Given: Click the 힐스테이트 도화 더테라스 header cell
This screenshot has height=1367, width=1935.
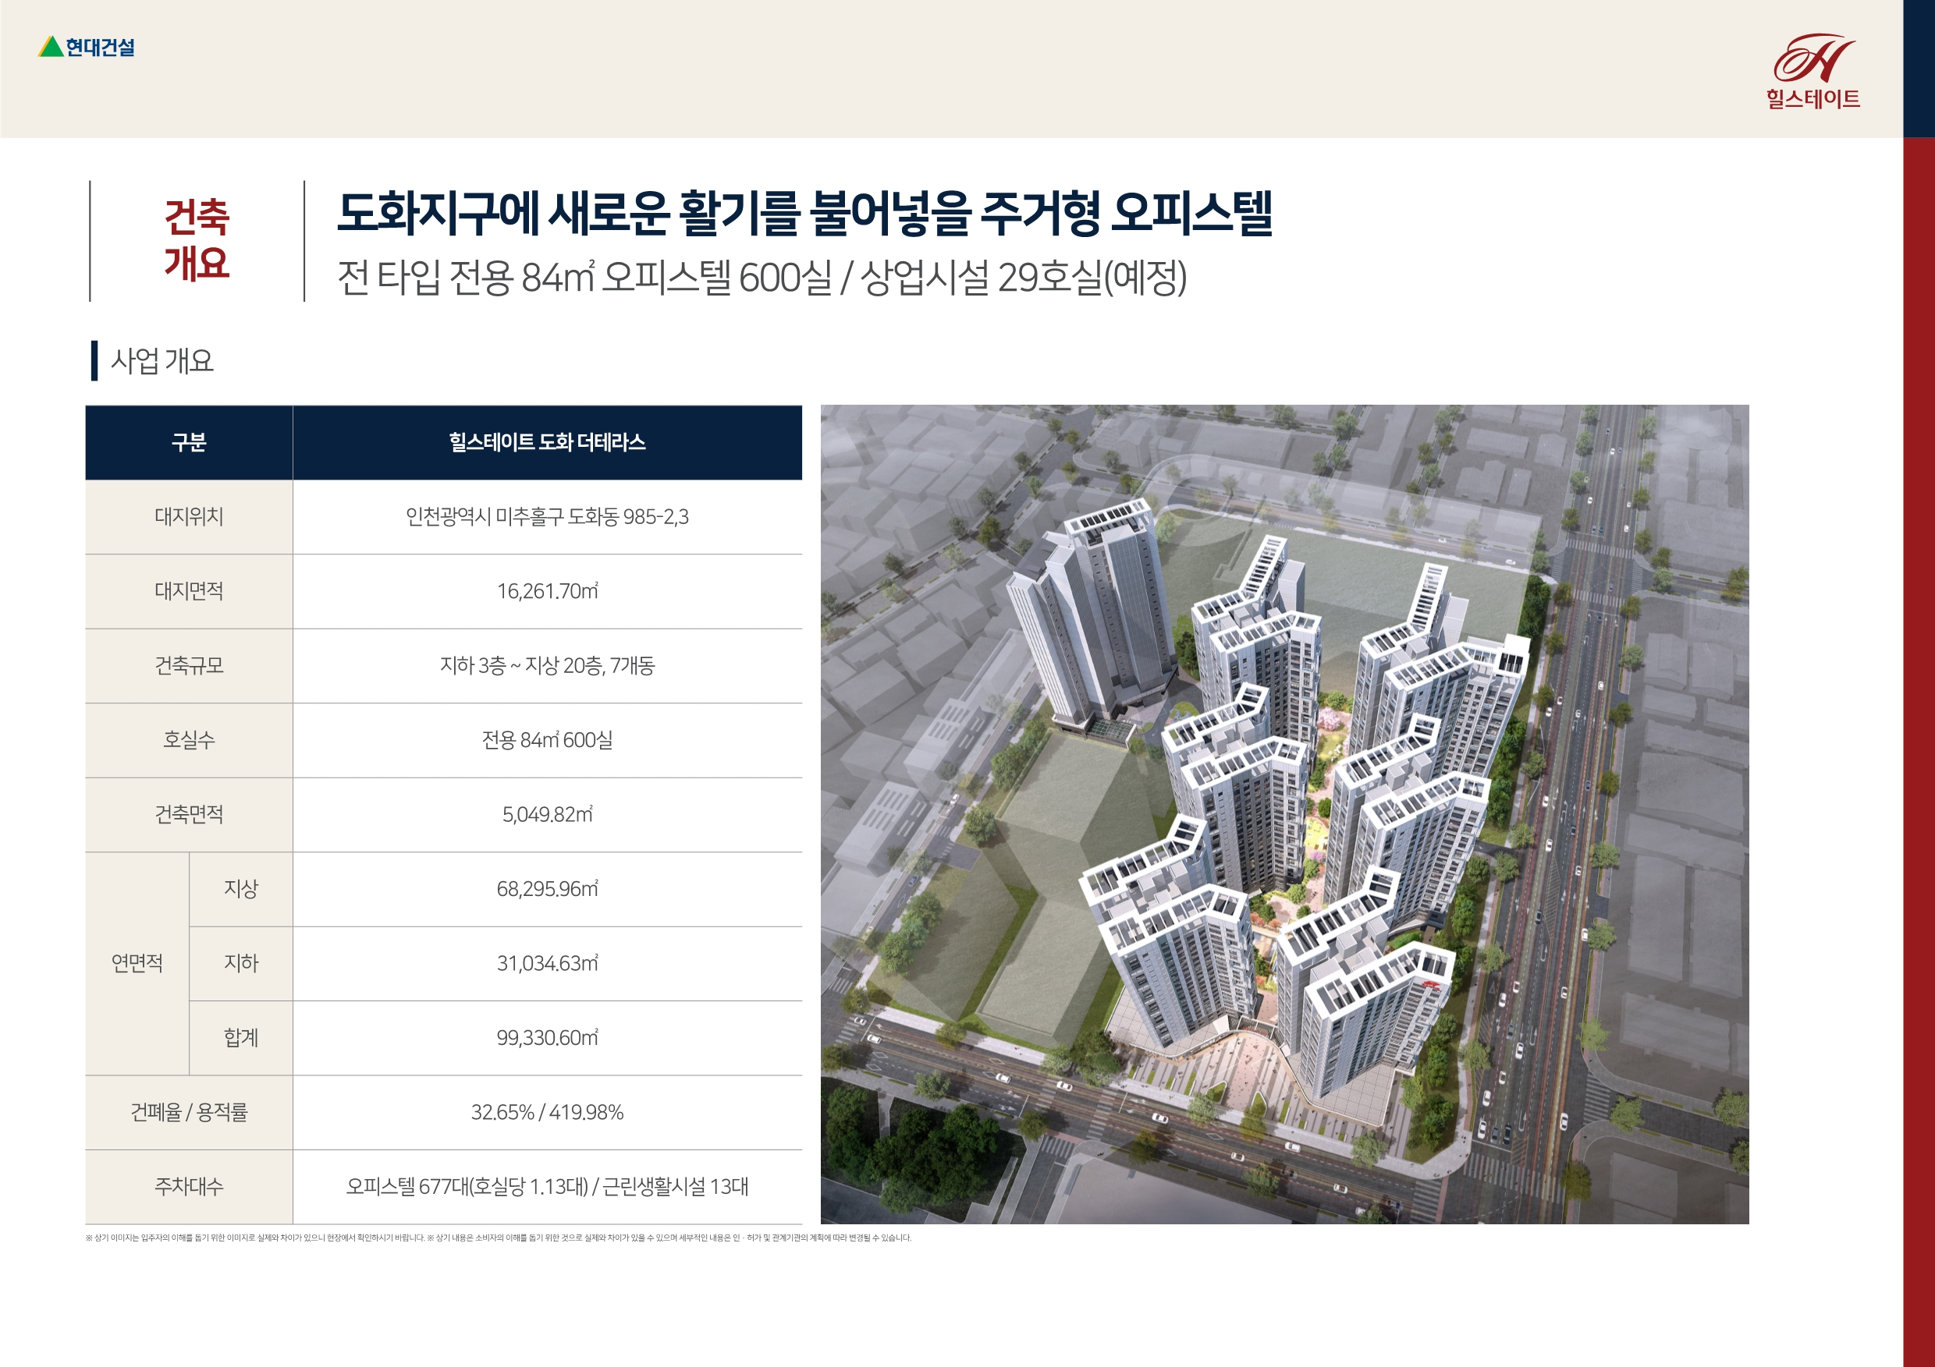Looking at the screenshot, I should (x=547, y=442).
